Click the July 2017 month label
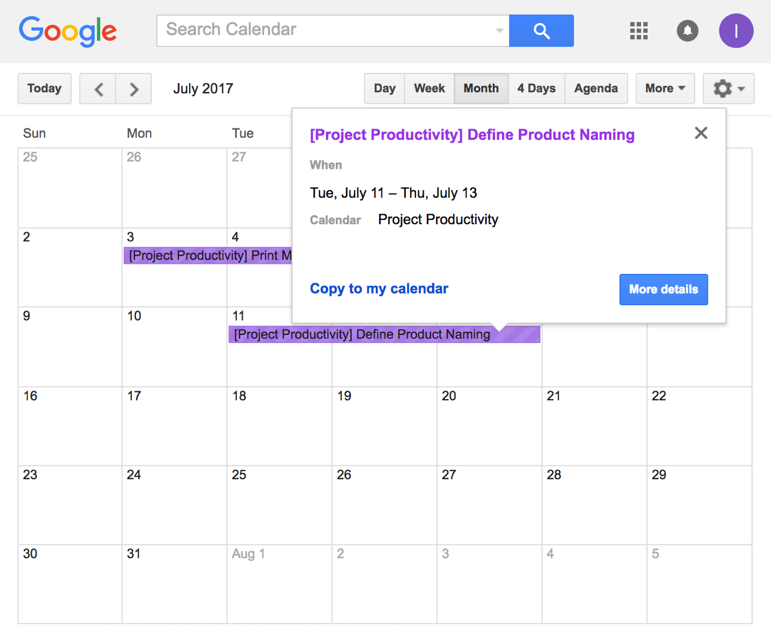 203,89
